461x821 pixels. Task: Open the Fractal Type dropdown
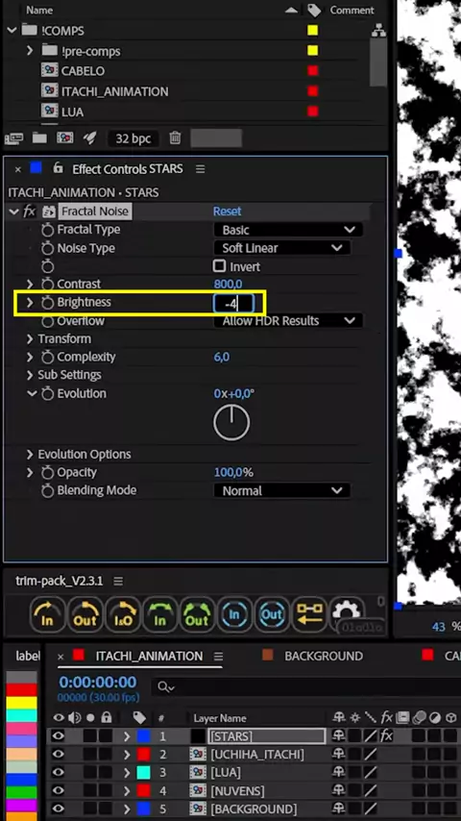[288, 230]
